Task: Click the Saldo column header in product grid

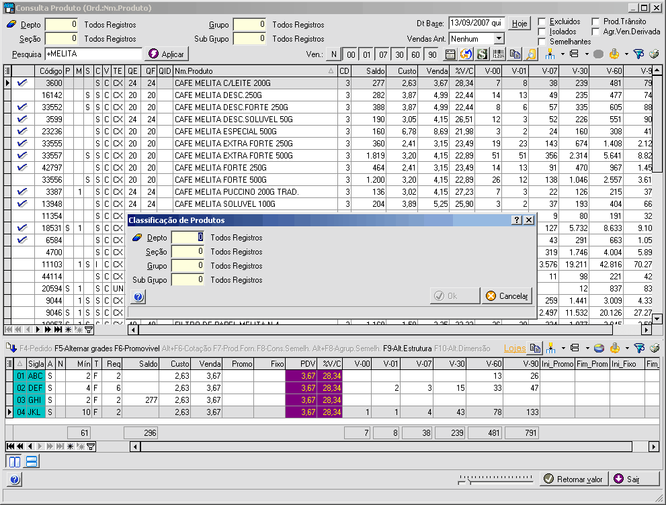Action: (369, 71)
